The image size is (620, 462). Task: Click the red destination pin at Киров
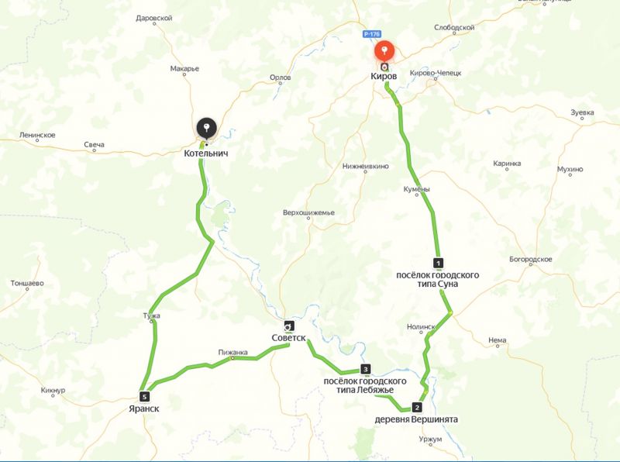coord(384,50)
